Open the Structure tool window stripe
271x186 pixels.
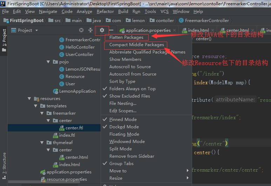4,165
